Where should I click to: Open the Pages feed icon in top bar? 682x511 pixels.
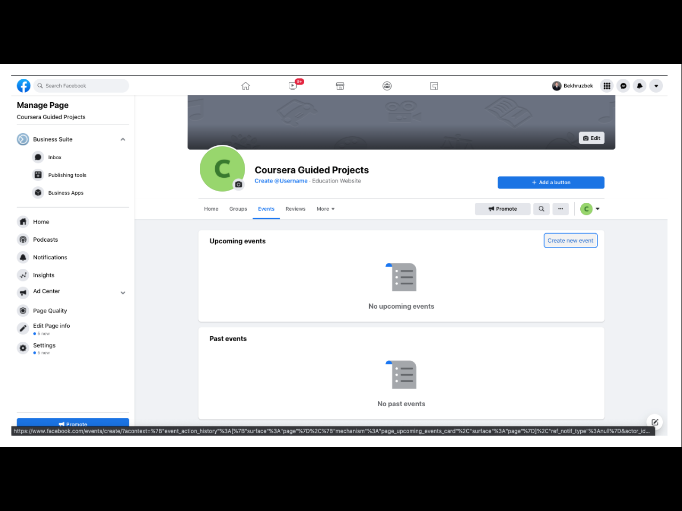(x=434, y=86)
